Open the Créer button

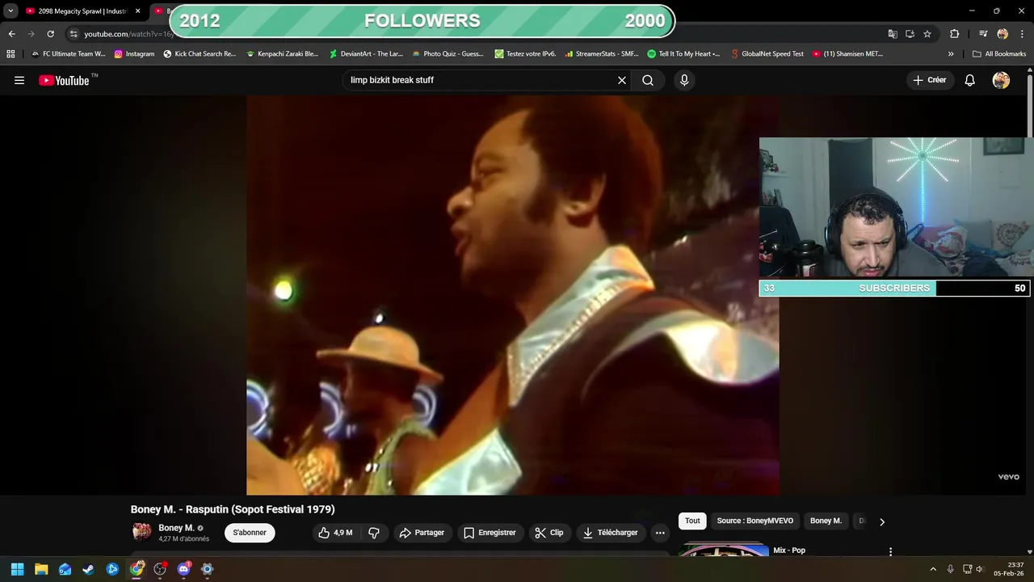pyautogui.click(x=930, y=80)
